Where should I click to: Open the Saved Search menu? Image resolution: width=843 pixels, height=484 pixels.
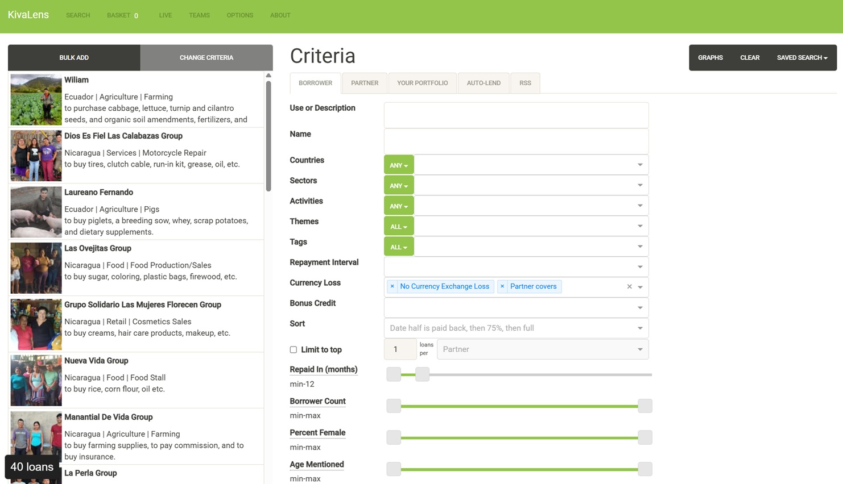[x=802, y=58]
